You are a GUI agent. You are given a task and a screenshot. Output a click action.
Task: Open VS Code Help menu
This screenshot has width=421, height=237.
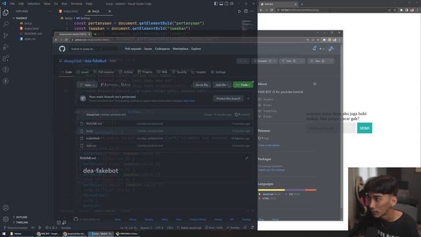(89, 4)
